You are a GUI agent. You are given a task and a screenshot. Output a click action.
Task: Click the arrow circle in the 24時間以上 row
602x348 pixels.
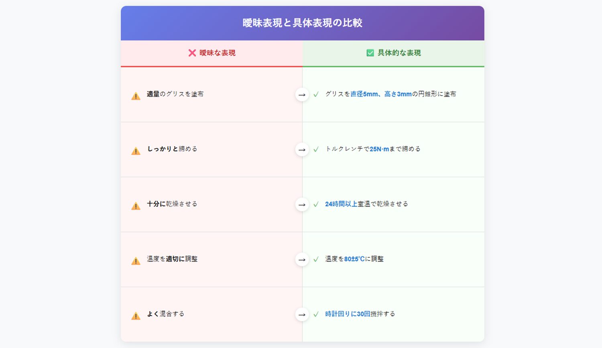point(302,205)
